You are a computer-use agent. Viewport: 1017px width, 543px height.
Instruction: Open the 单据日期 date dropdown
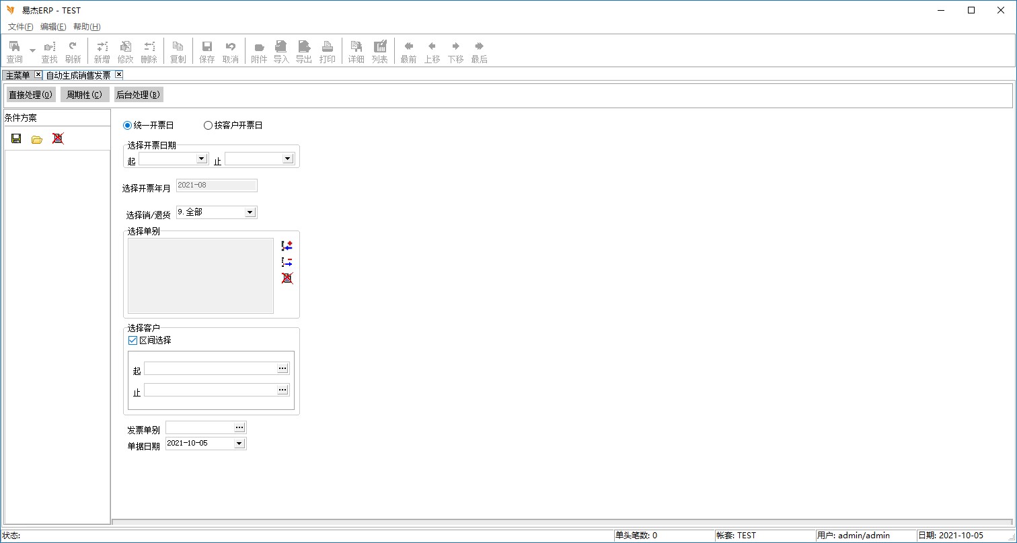click(239, 444)
